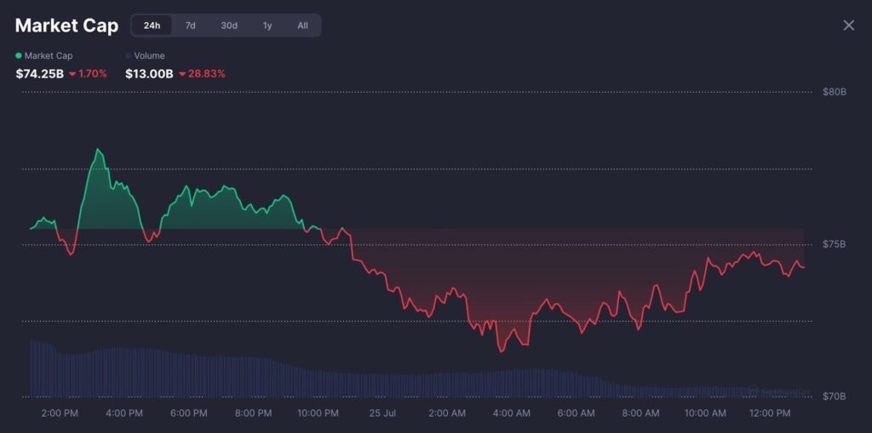Click the red down arrow beside 28.83%

click(x=182, y=74)
